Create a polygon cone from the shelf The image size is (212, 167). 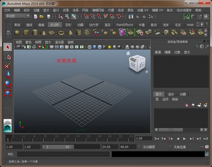click(x=43, y=32)
